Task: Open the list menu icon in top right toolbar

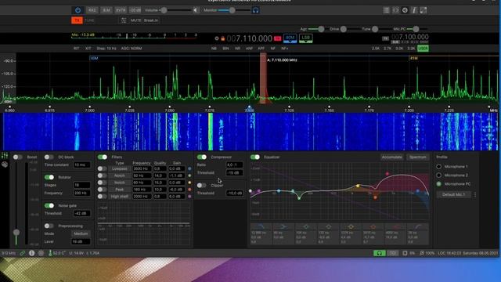Action: tap(386, 10)
